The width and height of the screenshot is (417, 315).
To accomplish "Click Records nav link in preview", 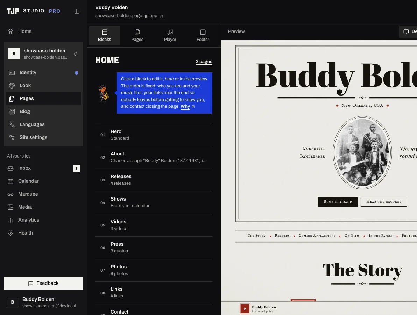I will (x=282, y=236).
